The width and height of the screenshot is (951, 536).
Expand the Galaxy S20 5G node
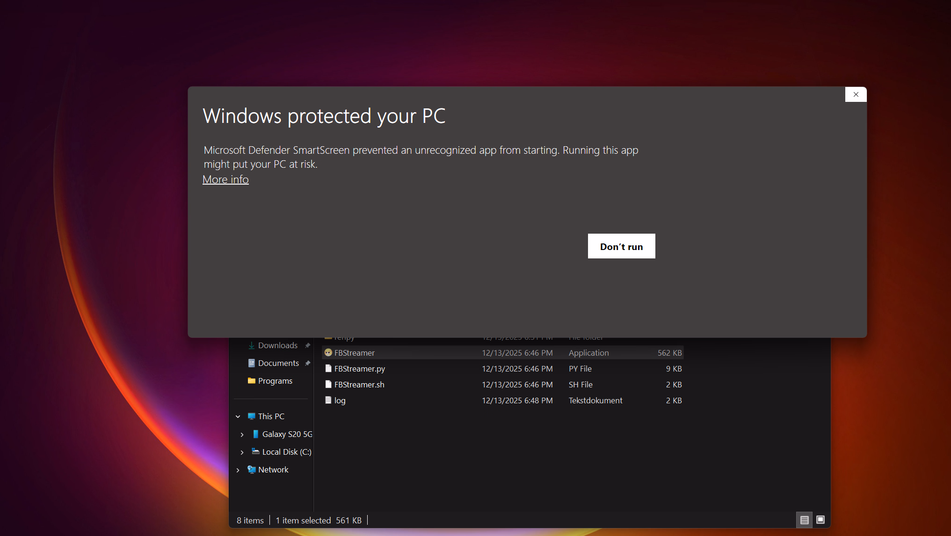(x=242, y=435)
